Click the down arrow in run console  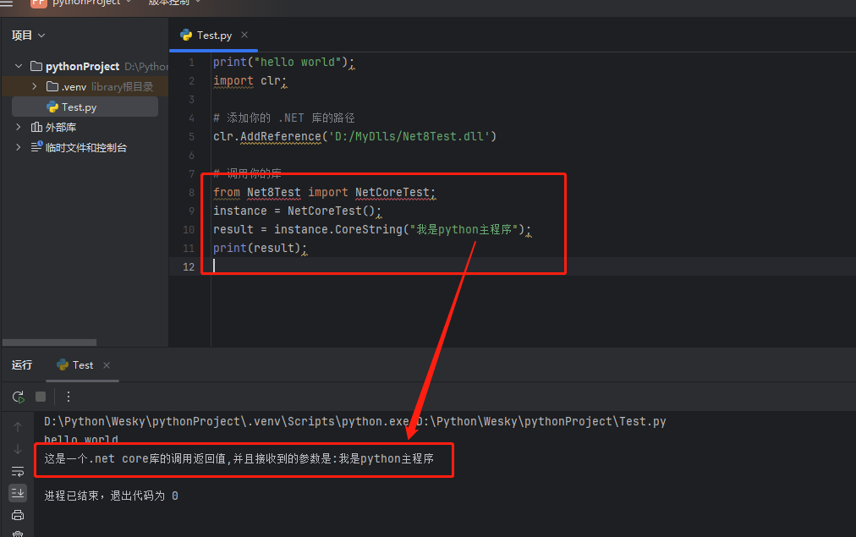pos(18,449)
